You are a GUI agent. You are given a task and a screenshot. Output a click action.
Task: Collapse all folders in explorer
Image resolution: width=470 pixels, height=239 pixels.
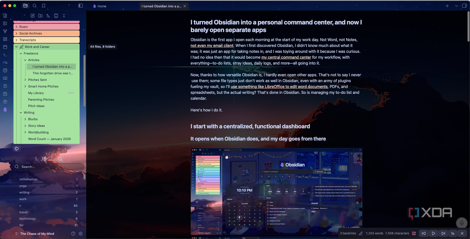pyautogui.click(x=64, y=16)
